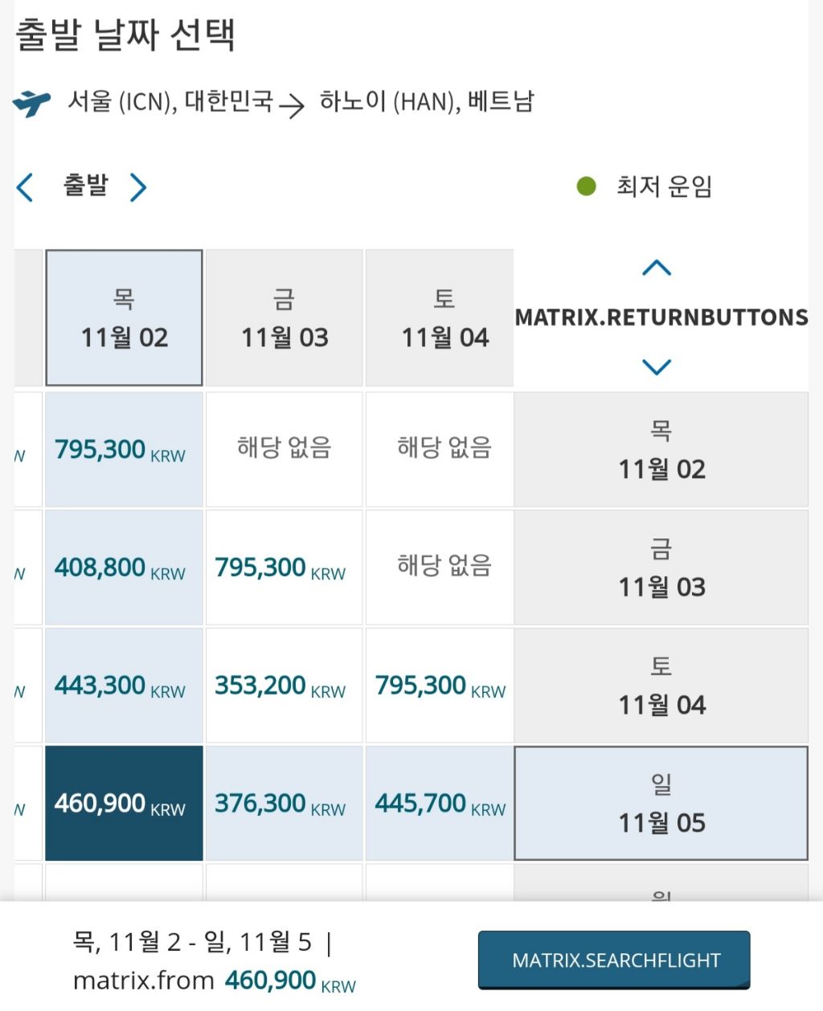Select departure column Thursday 11월 02
Viewport: 823px width, 1011px height.
pos(124,318)
